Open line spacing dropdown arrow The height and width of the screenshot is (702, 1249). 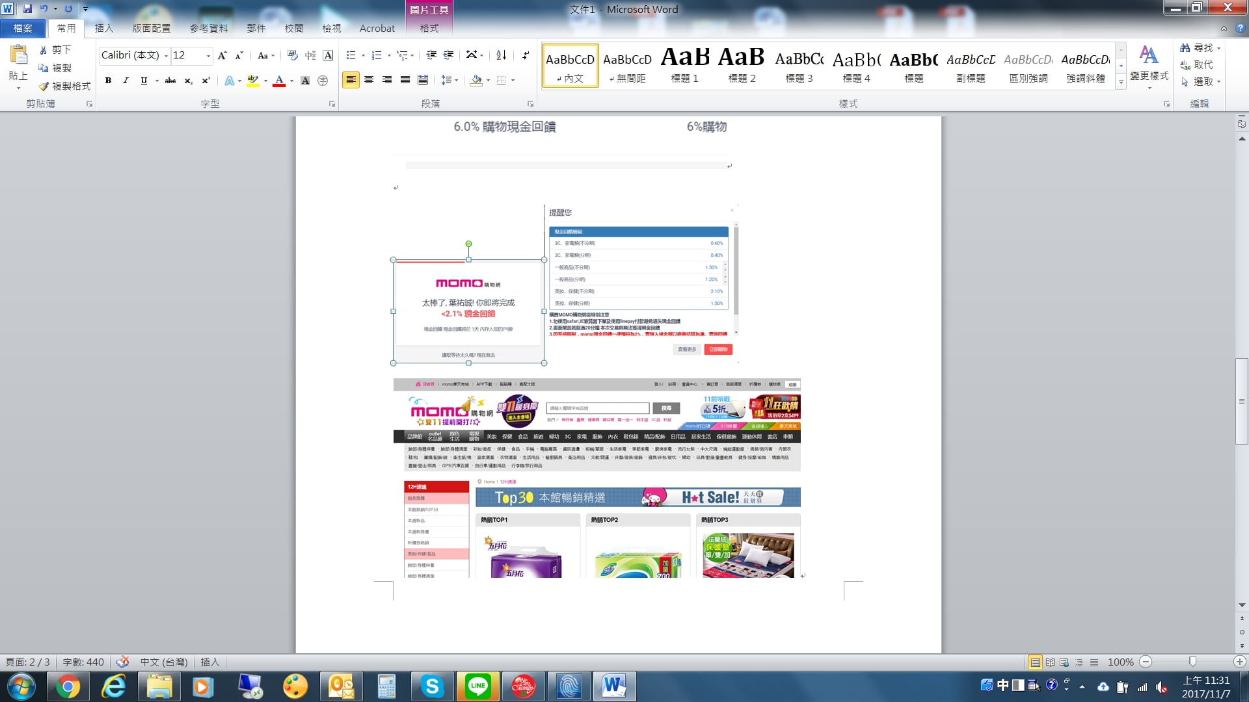pyautogui.click(x=457, y=81)
